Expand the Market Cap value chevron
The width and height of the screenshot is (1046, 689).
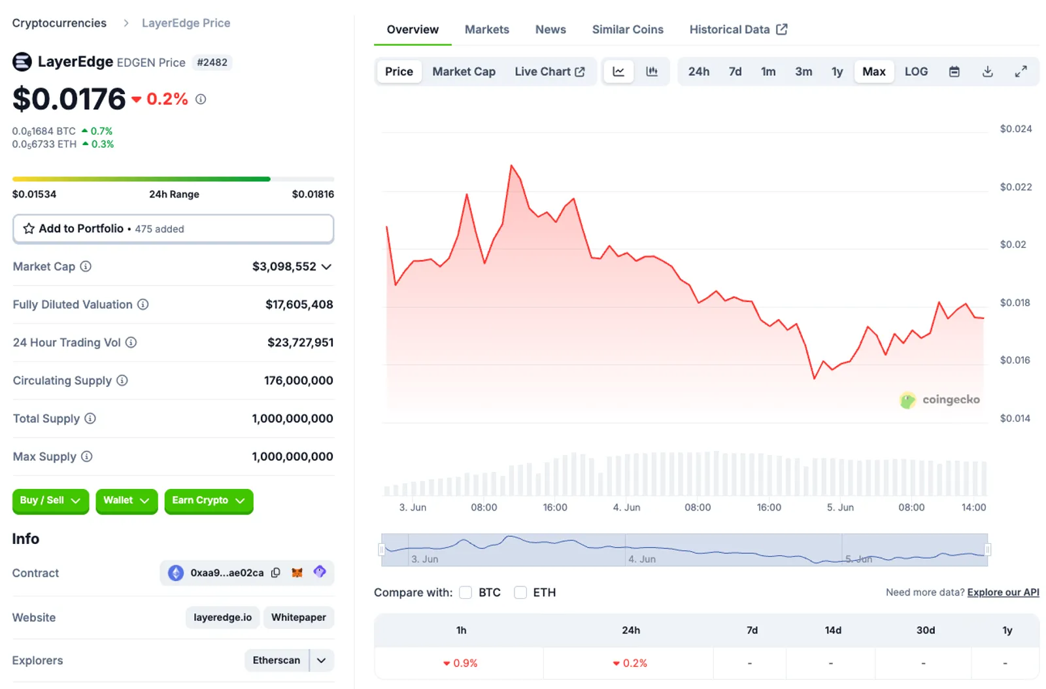tap(327, 267)
